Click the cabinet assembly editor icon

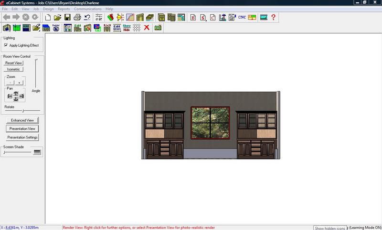point(171,17)
